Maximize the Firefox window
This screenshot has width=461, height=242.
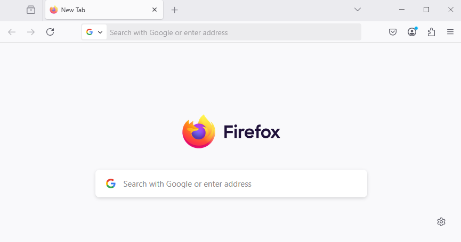point(426,10)
